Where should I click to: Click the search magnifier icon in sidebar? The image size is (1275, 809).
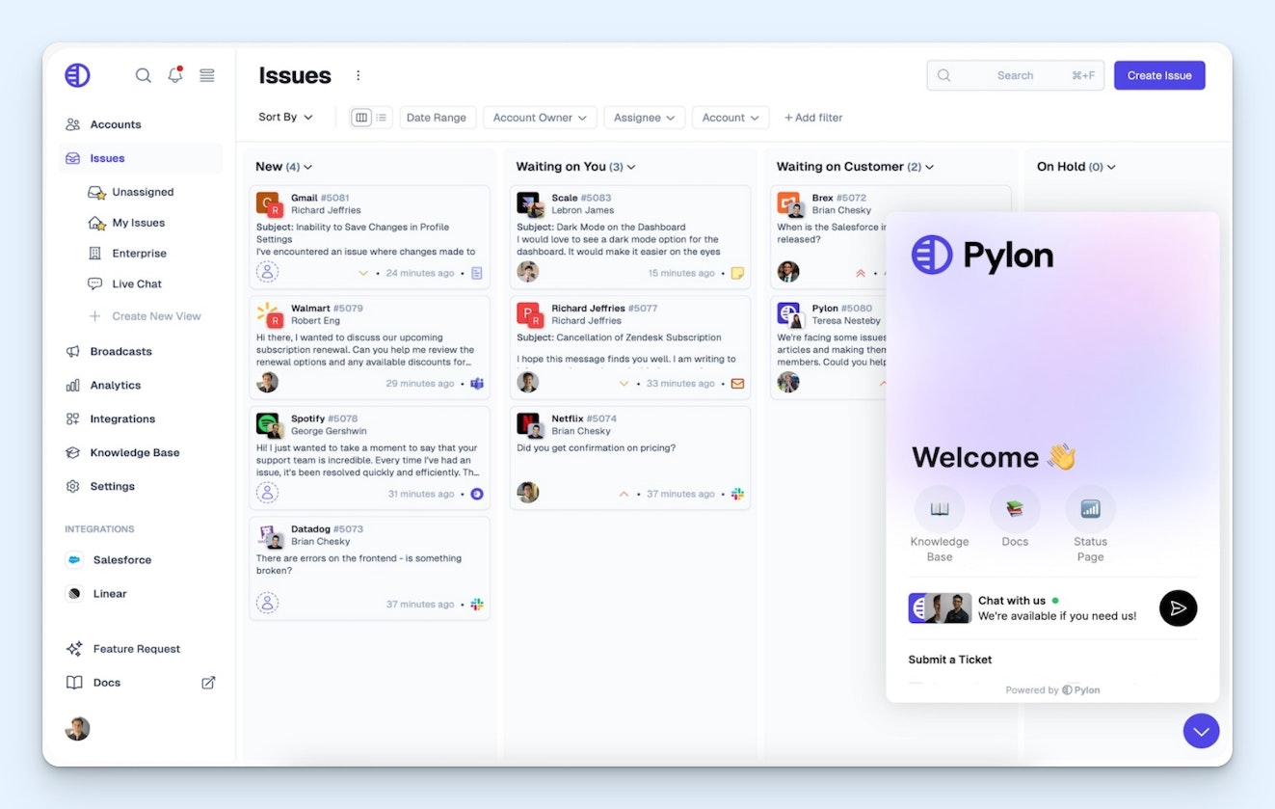pos(143,75)
